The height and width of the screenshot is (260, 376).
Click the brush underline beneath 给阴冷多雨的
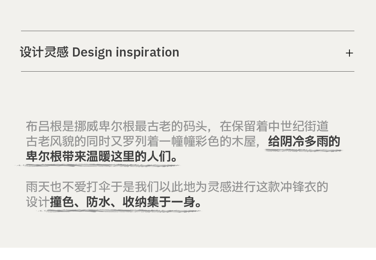[x=303, y=151]
